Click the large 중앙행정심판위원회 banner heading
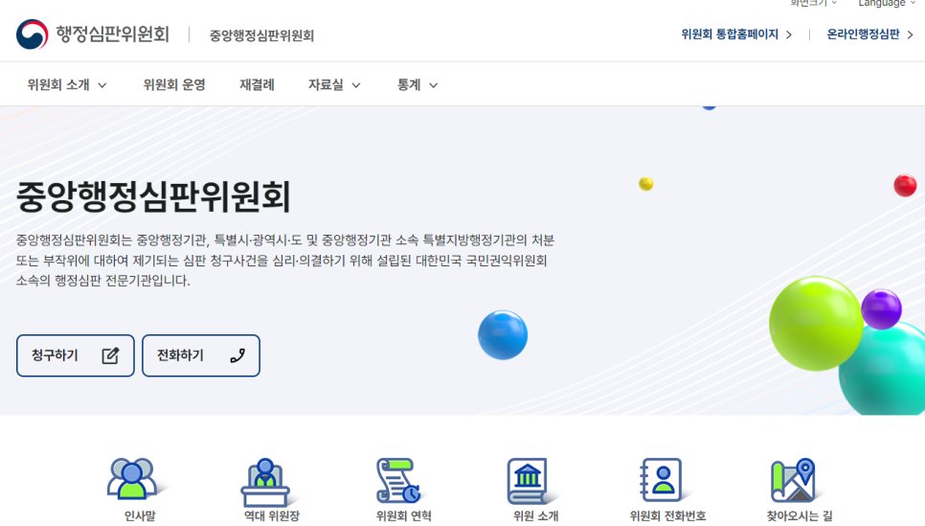The image size is (925, 526). pyautogui.click(x=153, y=196)
